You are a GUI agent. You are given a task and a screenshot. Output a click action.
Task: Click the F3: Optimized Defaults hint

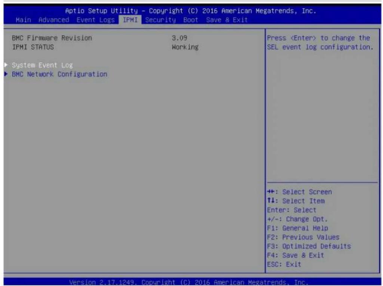pos(309,246)
